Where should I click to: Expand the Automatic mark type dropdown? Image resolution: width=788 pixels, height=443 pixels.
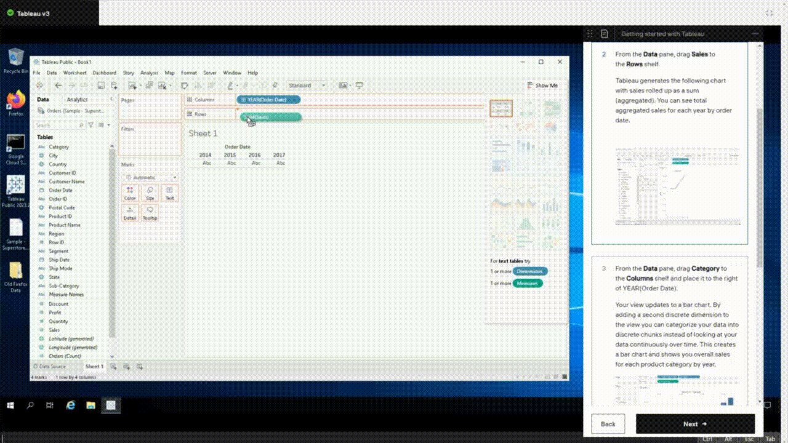pyautogui.click(x=150, y=177)
